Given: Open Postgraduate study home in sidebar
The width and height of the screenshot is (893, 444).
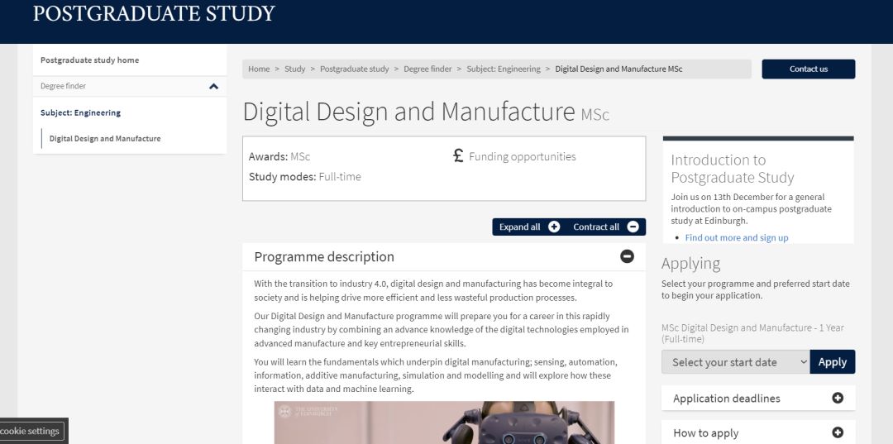Looking at the screenshot, I should (90, 60).
